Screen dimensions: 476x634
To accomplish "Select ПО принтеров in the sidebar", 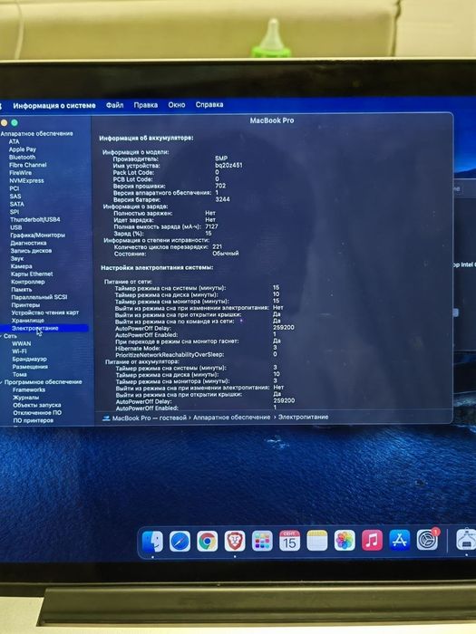I will click(34, 420).
